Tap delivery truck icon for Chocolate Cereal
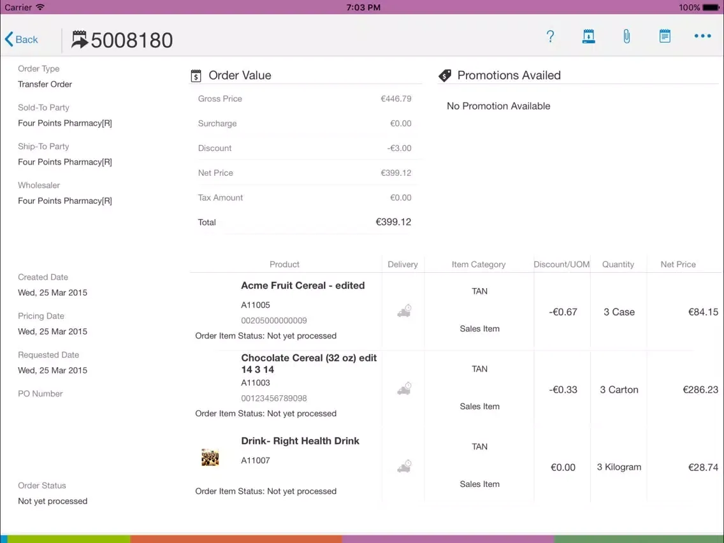 pyautogui.click(x=404, y=389)
